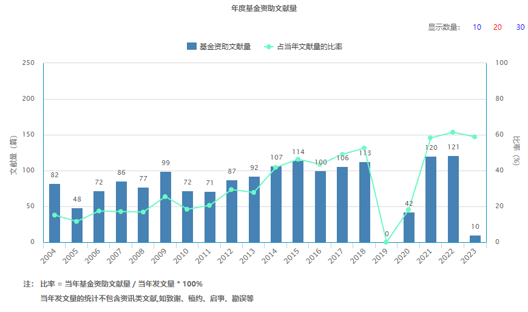Click the 2005 ratio line point
Image resolution: width=528 pixels, height=312 pixels.
[x=76, y=222]
